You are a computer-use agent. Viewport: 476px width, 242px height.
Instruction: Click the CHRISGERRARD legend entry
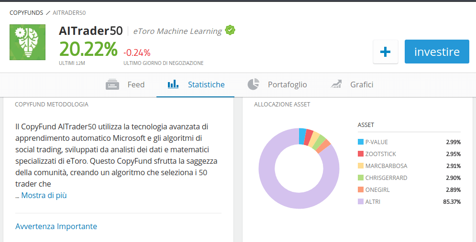(x=386, y=178)
